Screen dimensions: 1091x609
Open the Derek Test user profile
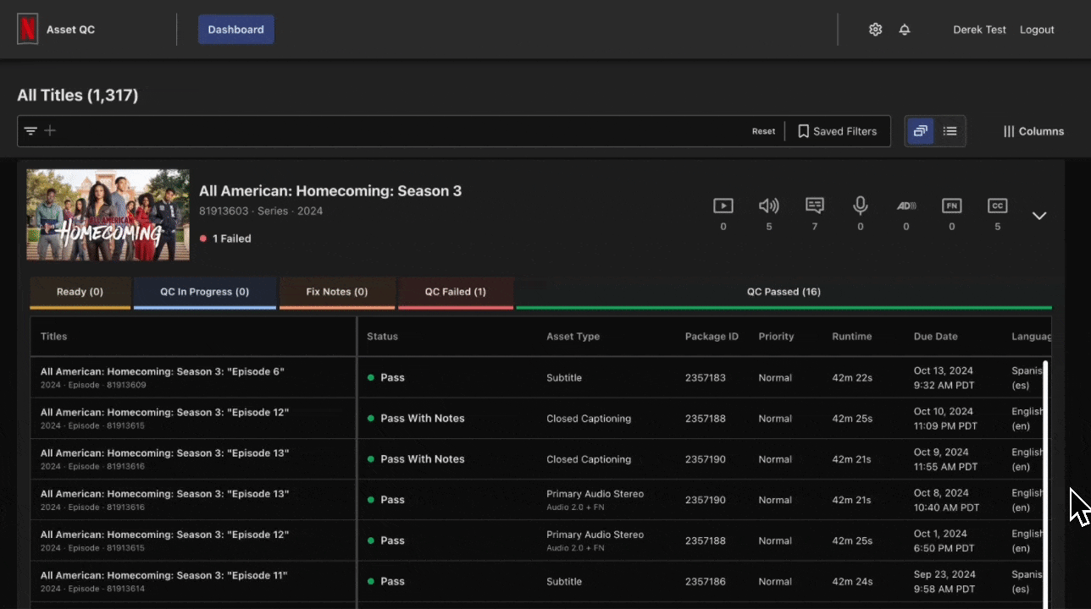(979, 30)
